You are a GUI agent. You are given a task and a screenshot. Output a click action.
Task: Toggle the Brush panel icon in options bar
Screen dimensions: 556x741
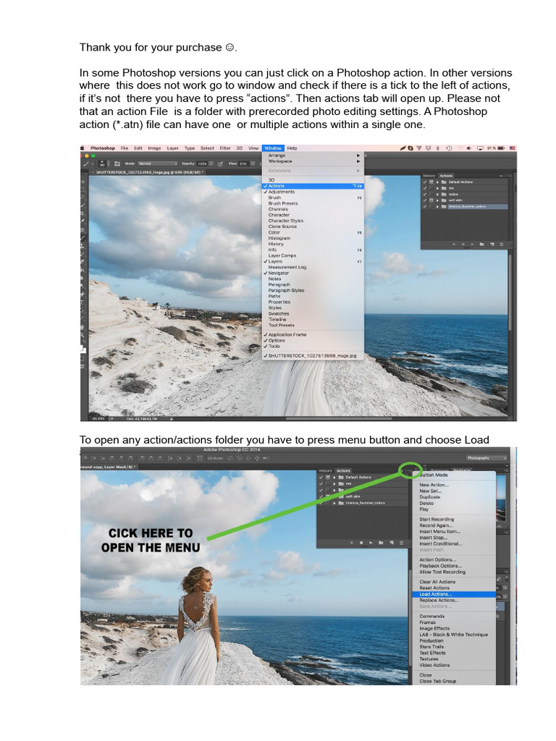pos(117,164)
